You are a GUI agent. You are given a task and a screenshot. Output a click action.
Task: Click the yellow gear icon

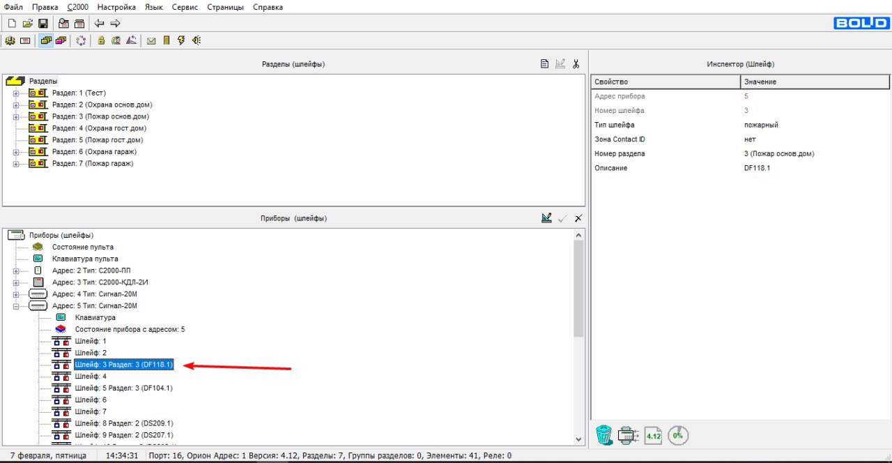coord(10,40)
